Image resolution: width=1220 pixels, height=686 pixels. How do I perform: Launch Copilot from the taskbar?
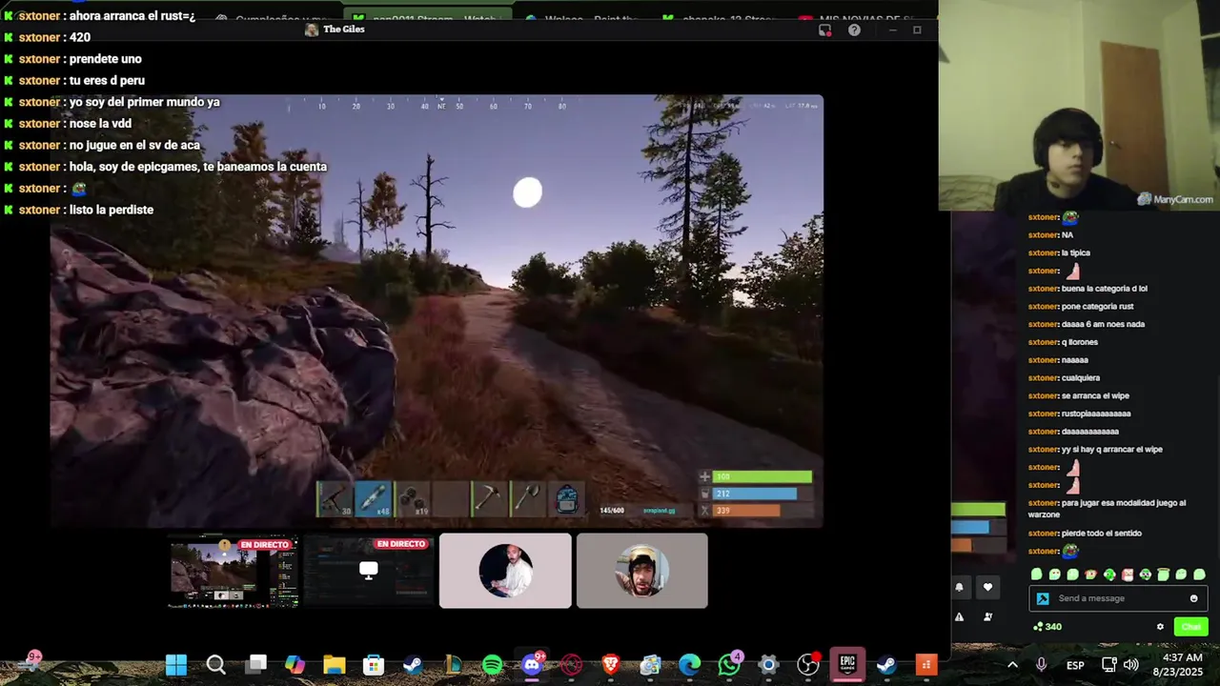tap(295, 665)
